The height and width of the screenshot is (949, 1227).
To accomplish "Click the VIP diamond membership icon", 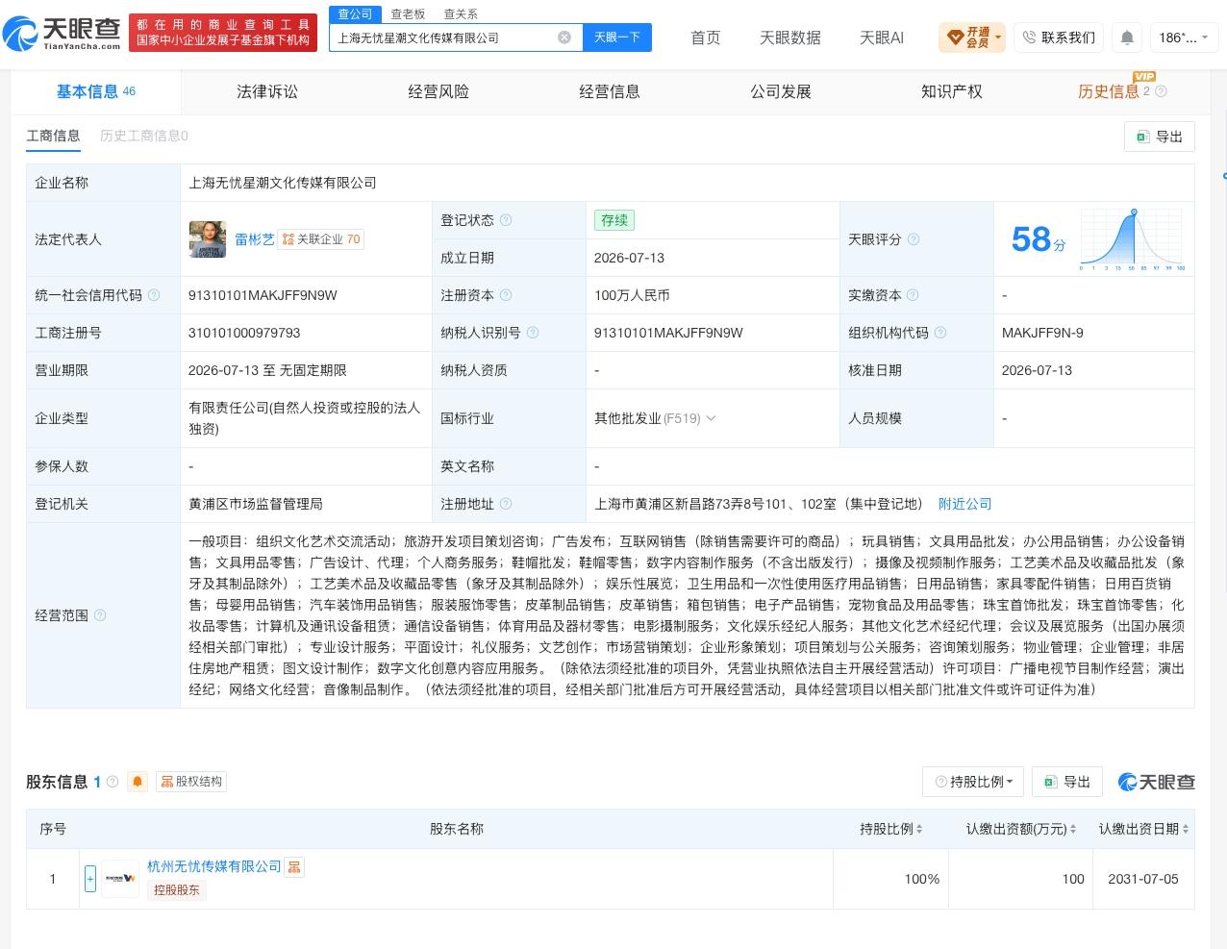I will [955, 37].
